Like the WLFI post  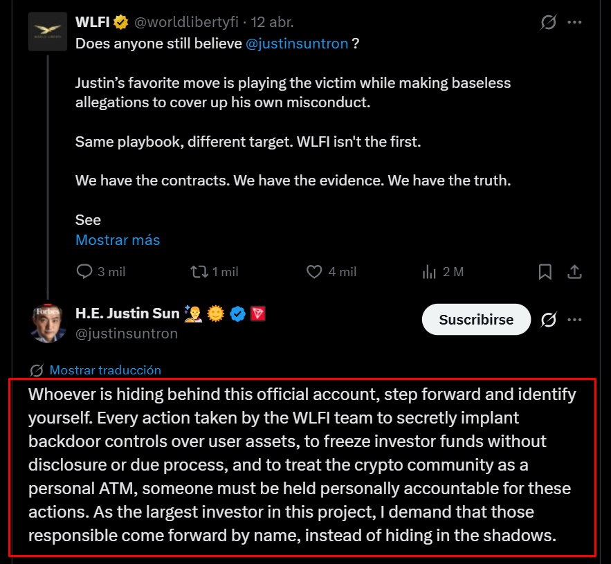pyautogui.click(x=313, y=272)
